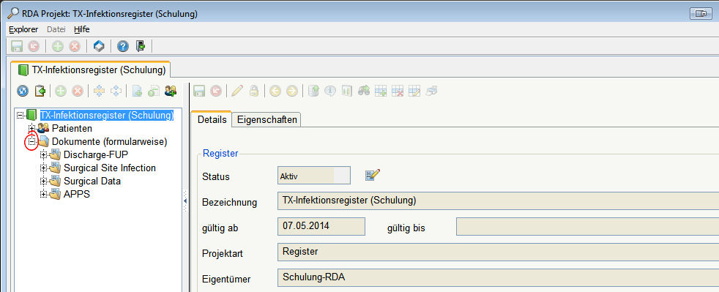Click the yellow back arrow icon
The width and height of the screenshot is (719, 292).
coord(275,91)
